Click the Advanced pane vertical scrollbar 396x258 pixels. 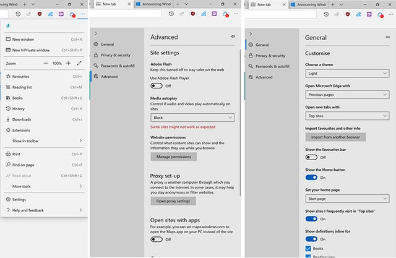240,123
